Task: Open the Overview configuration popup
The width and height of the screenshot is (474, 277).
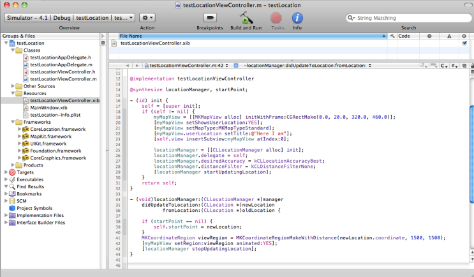Action: 70,18
